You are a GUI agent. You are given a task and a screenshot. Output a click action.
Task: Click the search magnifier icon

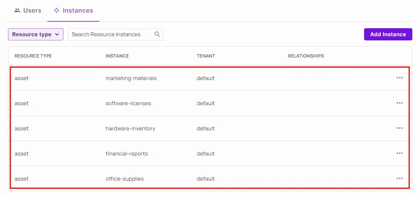coord(157,34)
